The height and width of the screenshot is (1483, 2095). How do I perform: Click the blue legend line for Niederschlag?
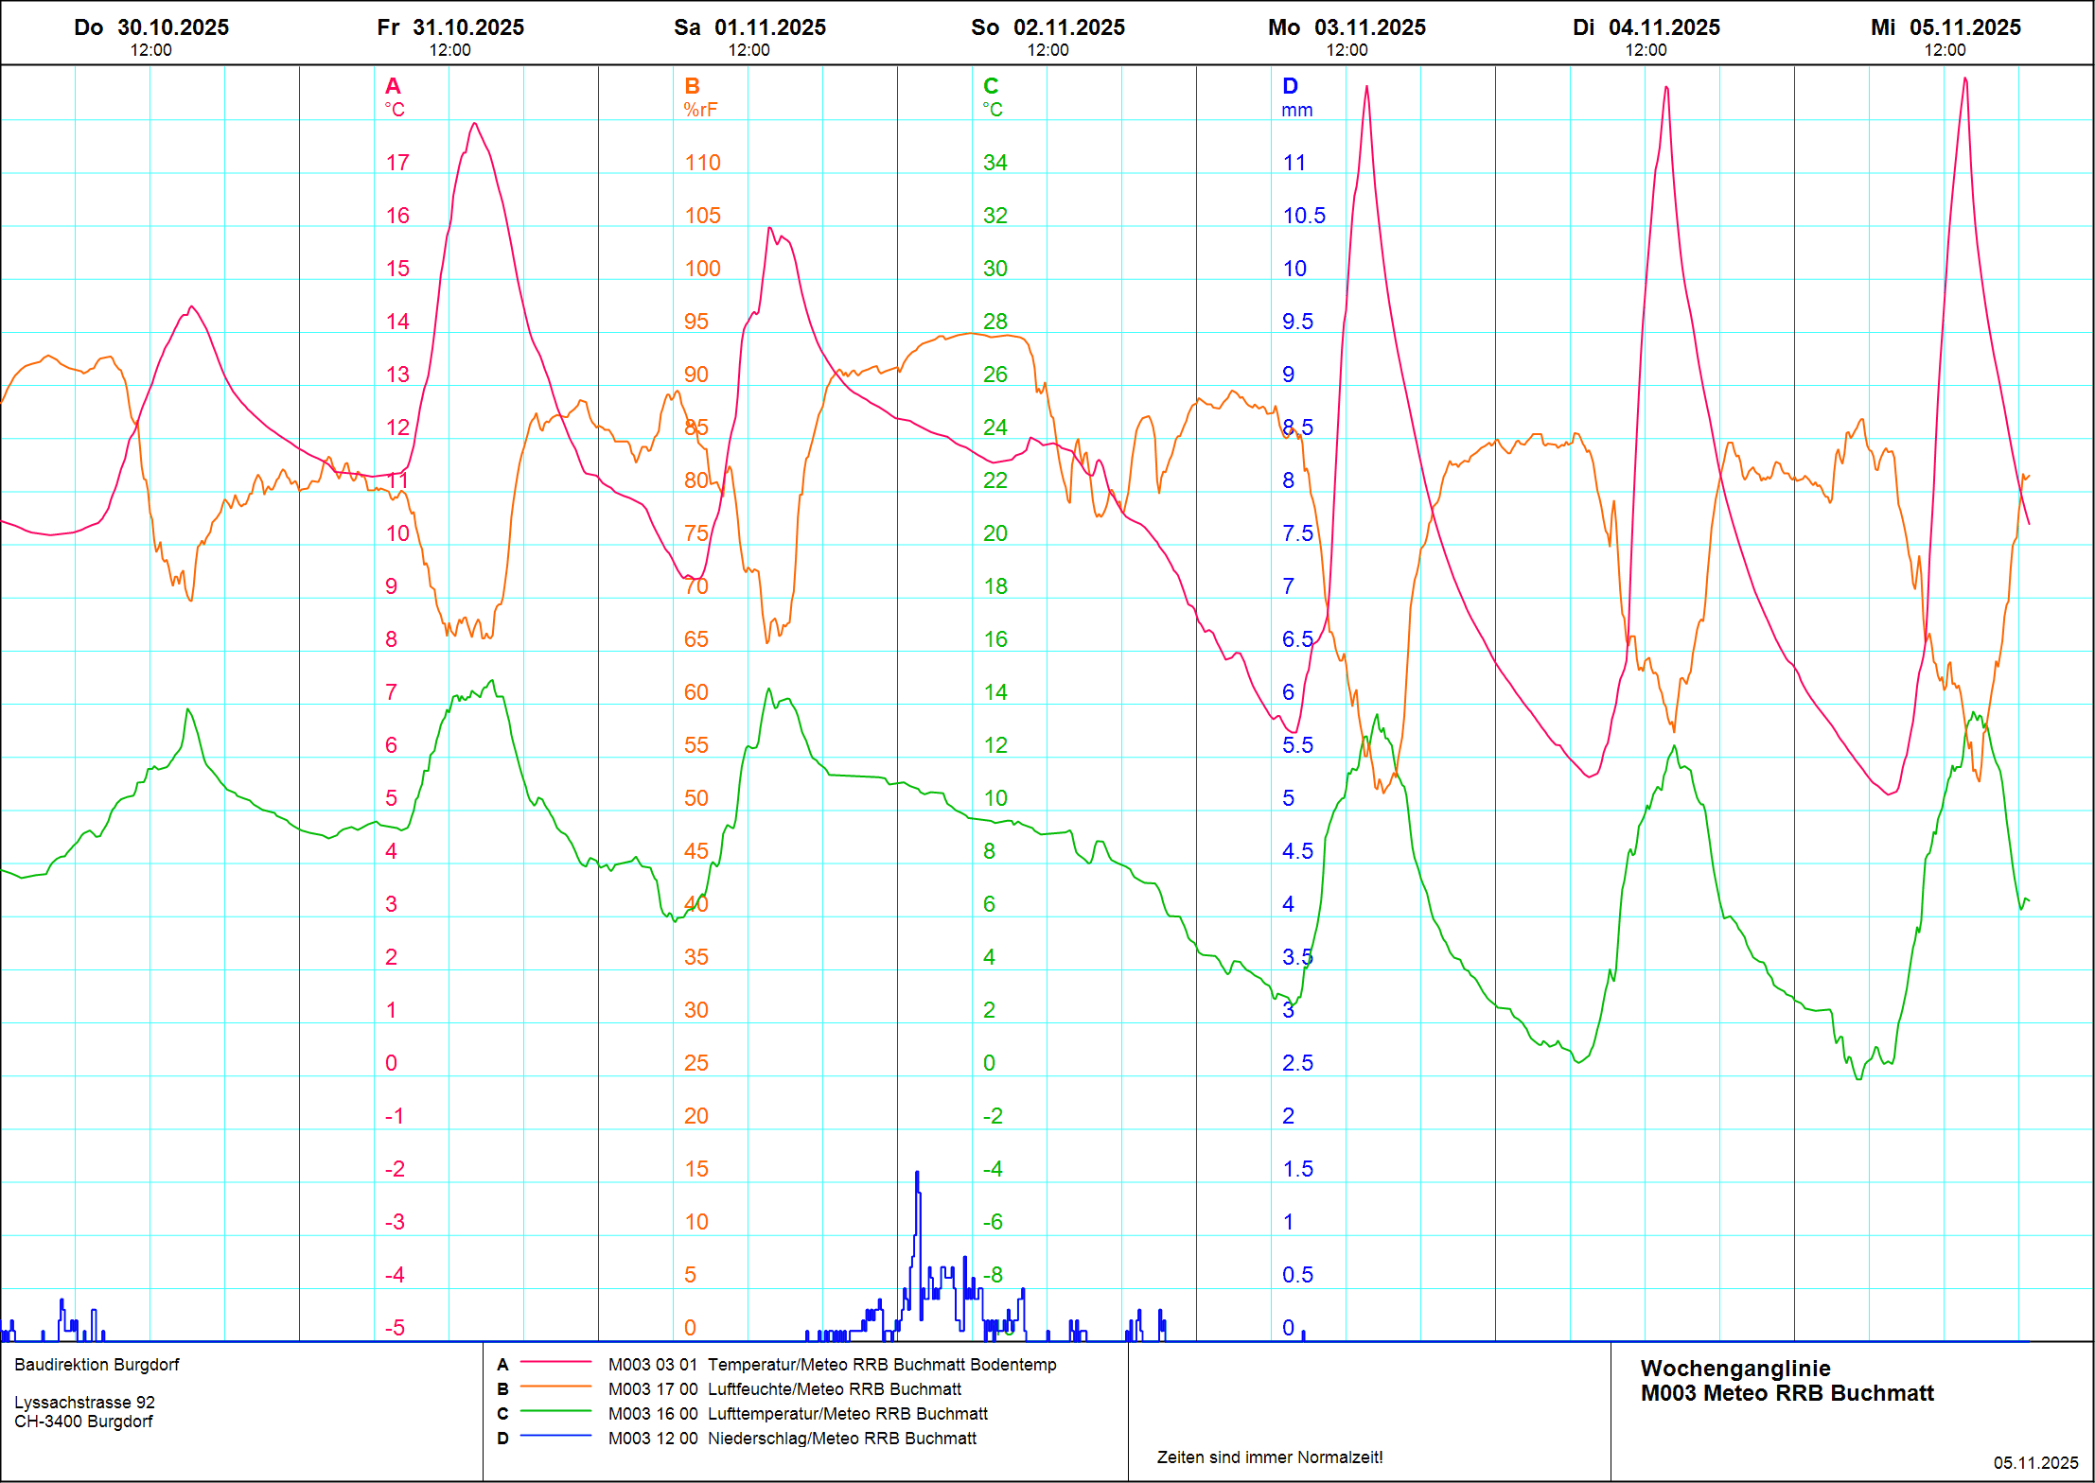click(555, 1437)
